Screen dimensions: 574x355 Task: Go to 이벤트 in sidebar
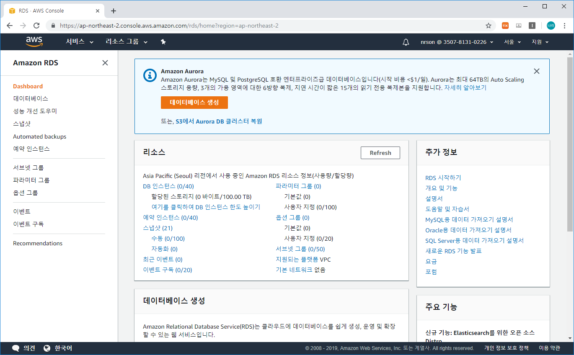point(22,211)
